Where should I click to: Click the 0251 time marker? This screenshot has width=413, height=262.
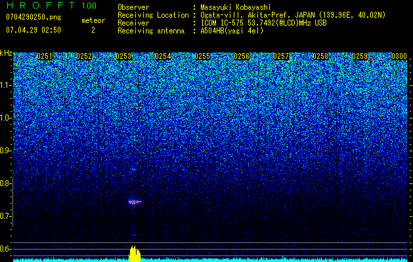coord(45,56)
